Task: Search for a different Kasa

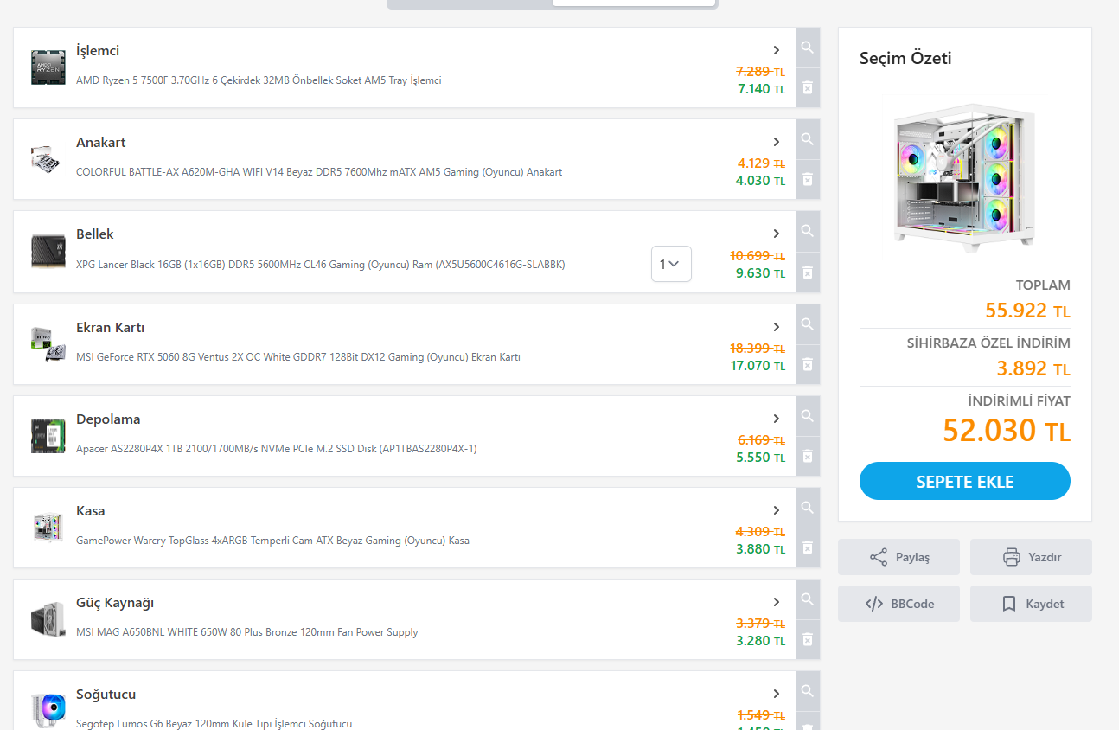Action: point(808,509)
